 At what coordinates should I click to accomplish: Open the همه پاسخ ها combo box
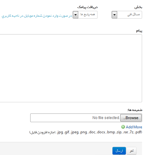[85, 15]
